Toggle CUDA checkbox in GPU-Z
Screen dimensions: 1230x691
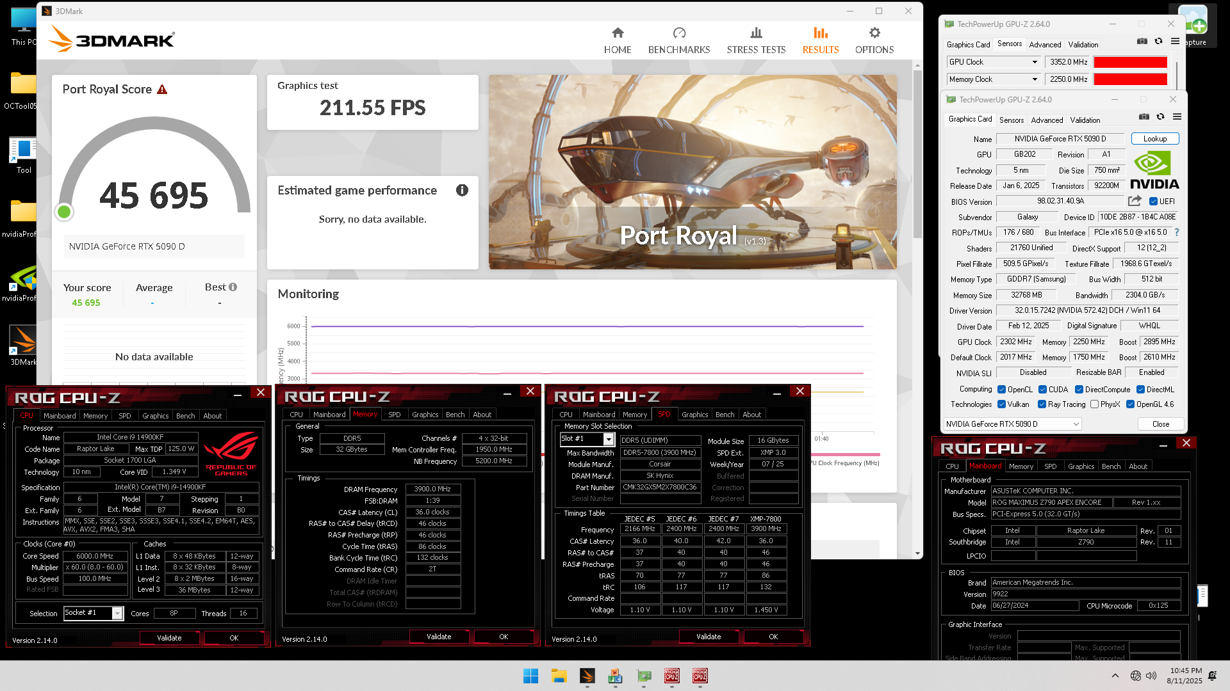(1042, 389)
